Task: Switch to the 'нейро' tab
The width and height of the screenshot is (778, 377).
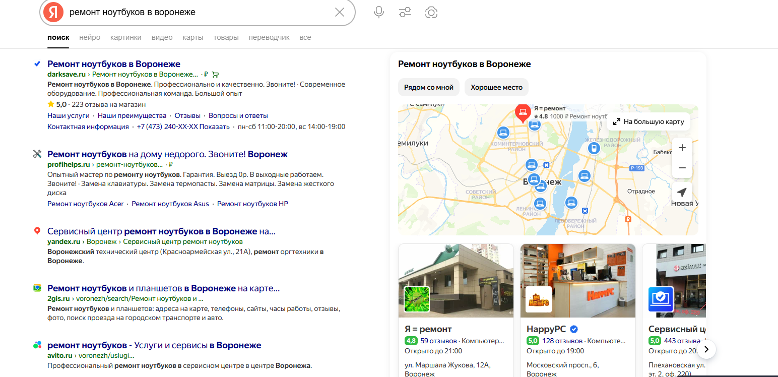Action: click(90, 37)
